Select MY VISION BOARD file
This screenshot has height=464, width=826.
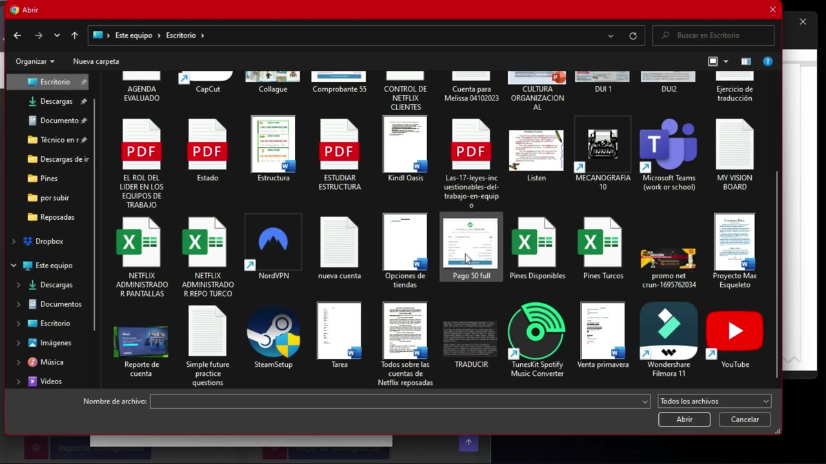coord(734,144)
